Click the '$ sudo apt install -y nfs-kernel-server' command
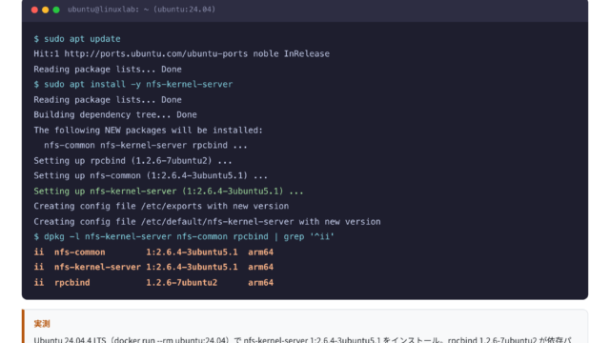610x343 pixels. coord(133,85)
